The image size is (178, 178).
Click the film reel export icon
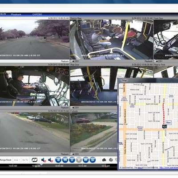pyautogui.click(x=111, y=160)
